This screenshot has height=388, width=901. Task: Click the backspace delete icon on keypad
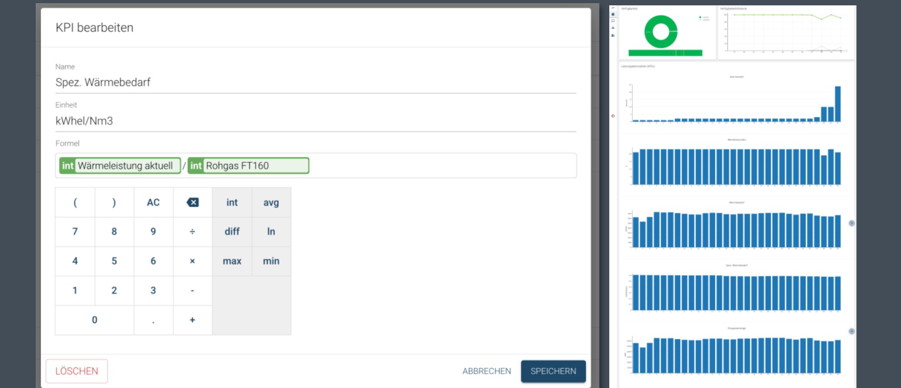(192, 202)
